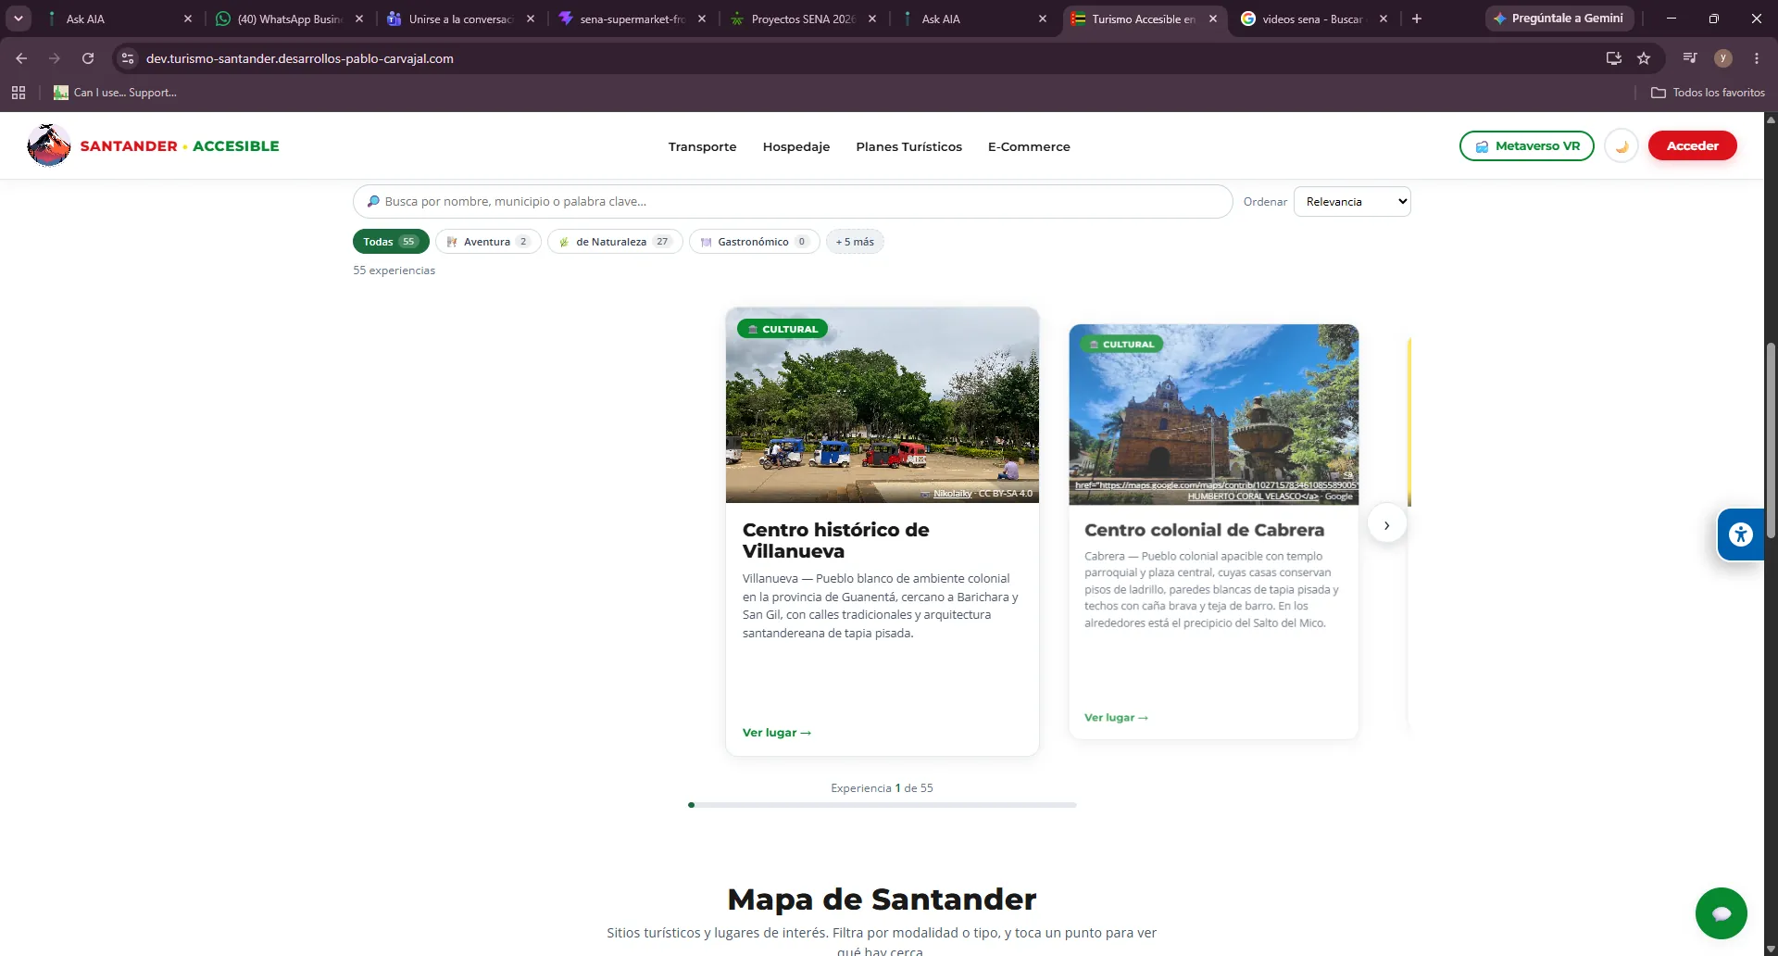Advance carousel with the next arrow
The height and width of the screenshot is (956, 1778).
pyautogui.click(x=1387, y=525)
